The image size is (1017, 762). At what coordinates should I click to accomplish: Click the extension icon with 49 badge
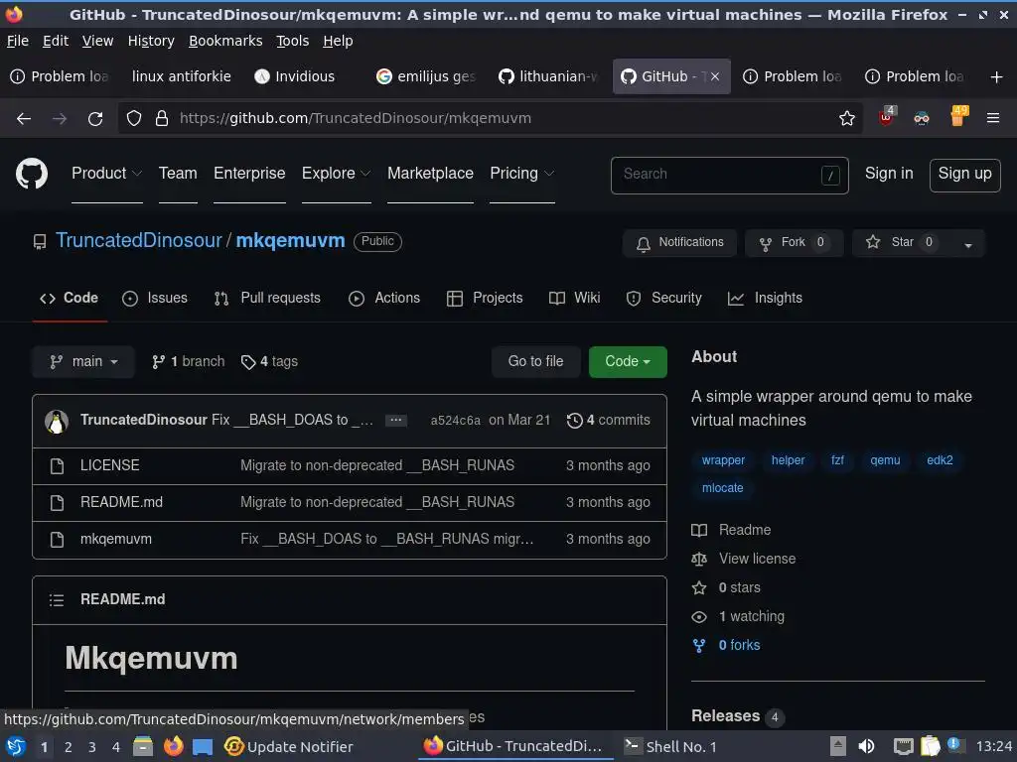pos(958,117)
